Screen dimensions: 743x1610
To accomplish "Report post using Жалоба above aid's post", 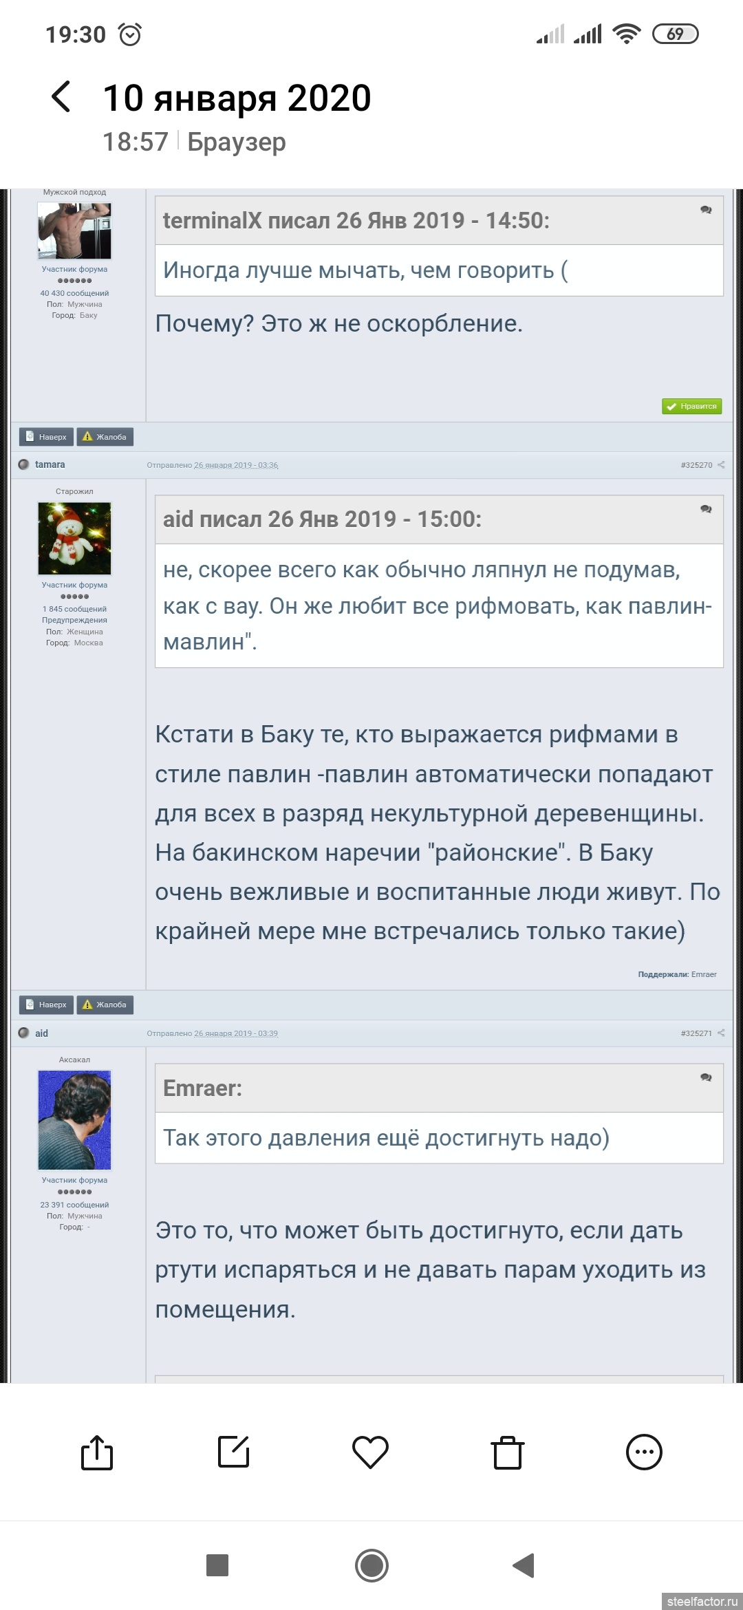I will click(105, 1005).
